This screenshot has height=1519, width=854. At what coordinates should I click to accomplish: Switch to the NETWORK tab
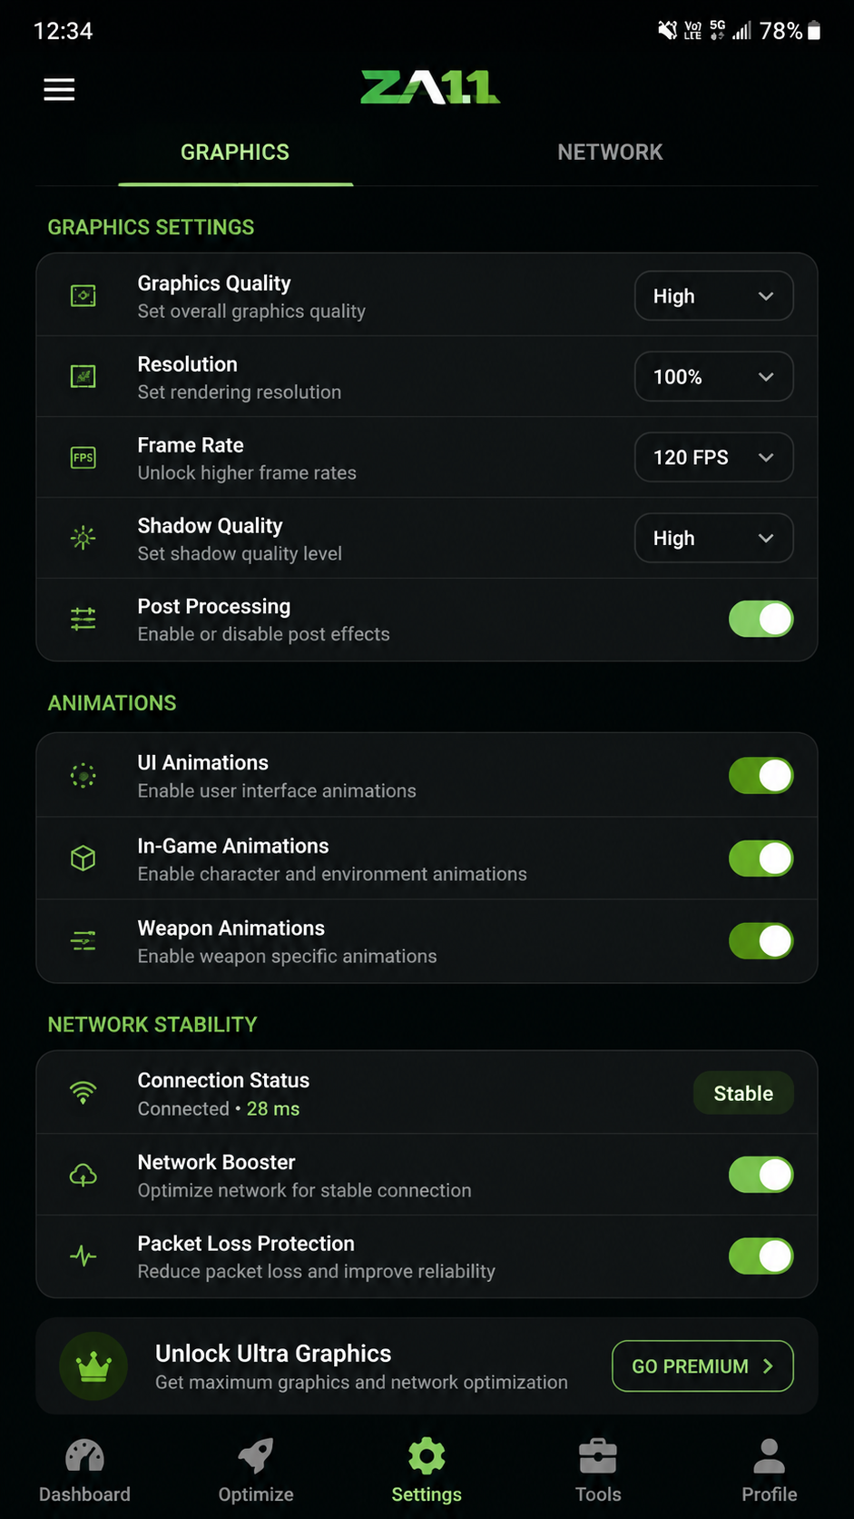pos(610,153)
